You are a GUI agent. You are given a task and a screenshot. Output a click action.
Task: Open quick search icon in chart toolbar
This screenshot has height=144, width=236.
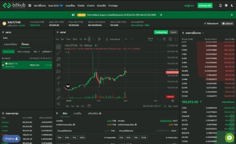(164, 39)
